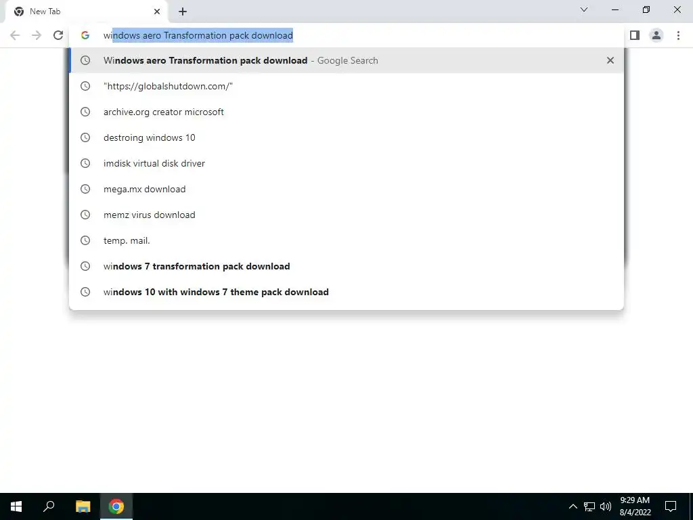Choose 'destroing windows 10' suggestion

tap(346, 137)
